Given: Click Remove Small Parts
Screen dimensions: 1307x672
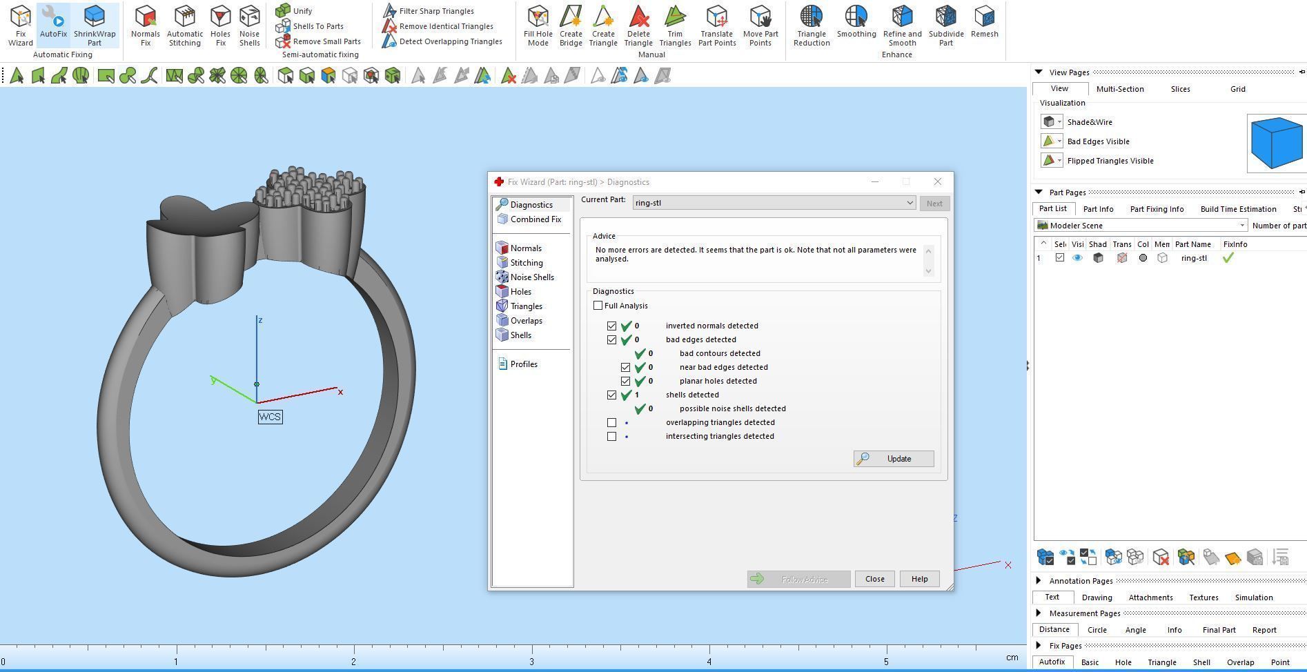Looking at the screenshot, I should tap(318, 41).
